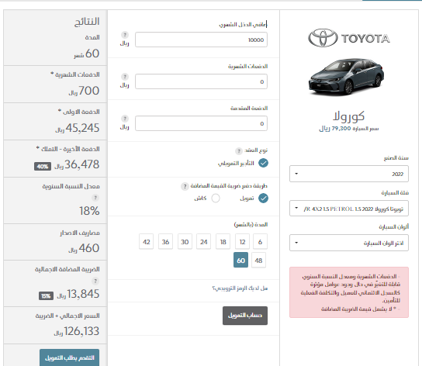Click help icon under total VAT result

[x=95, y=281]
